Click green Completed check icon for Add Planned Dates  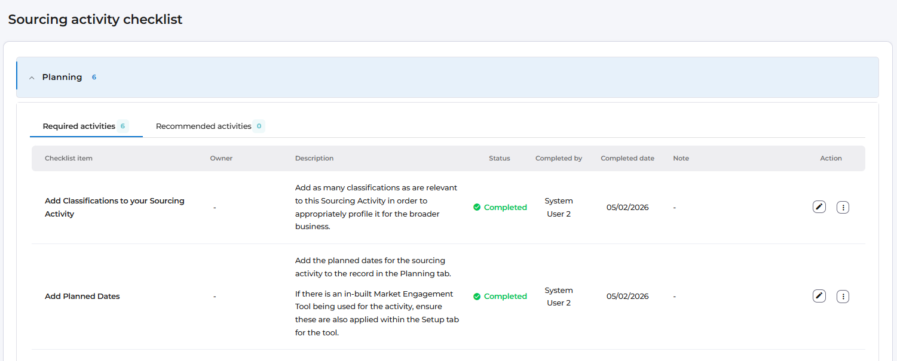[x=477, y=296]
